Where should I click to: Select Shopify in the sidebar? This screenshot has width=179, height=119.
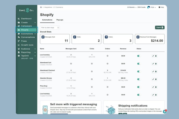pyautogui.click(x=27, y=30)
